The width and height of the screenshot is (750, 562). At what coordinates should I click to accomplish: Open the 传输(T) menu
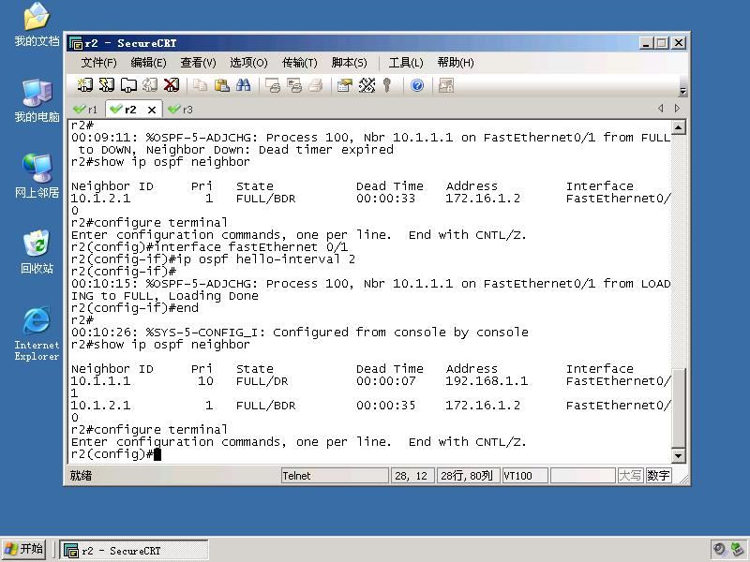(x=300, y=63)
